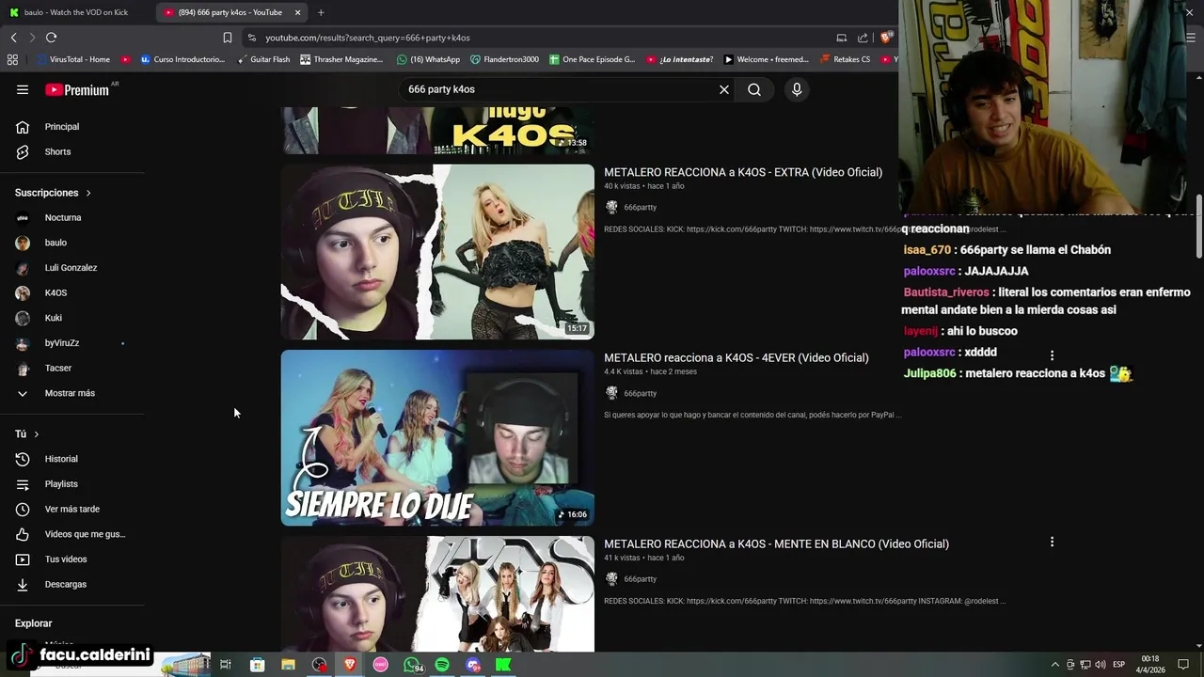Open the Guitar Flash bookmark

pyautogui.click(x=262, y=59)
